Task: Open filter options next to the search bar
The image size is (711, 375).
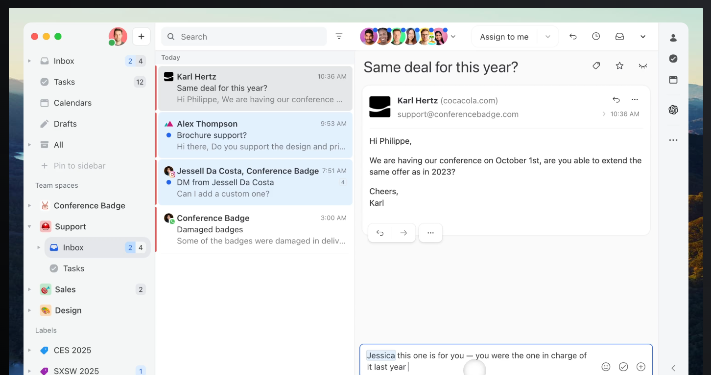Action: pyautogui.click(x=339, y=36)
